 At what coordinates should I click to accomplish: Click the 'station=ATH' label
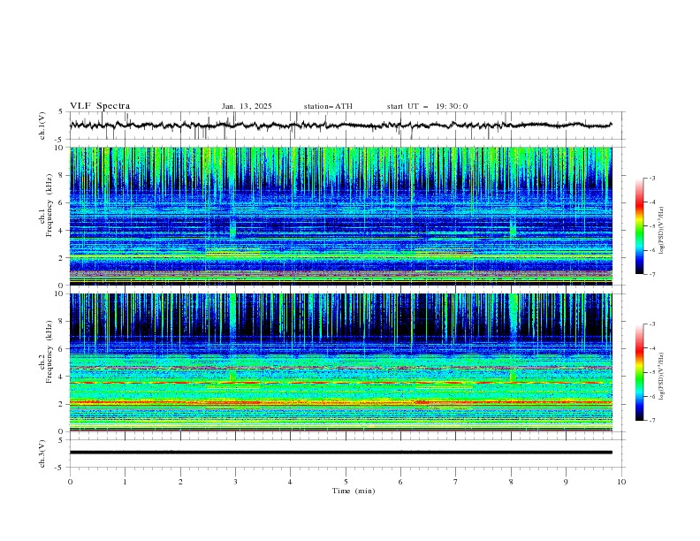[x=328, y=106]
